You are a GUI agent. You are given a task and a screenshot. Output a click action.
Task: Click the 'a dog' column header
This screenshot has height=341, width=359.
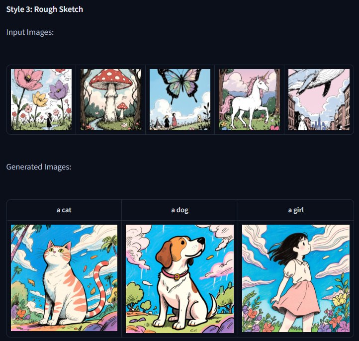point(179,210)
